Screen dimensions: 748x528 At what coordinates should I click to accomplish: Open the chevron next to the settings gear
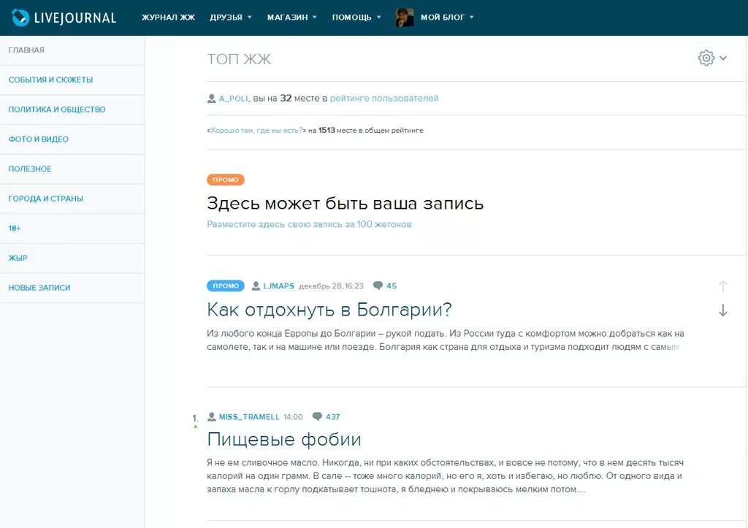[723, 58]
